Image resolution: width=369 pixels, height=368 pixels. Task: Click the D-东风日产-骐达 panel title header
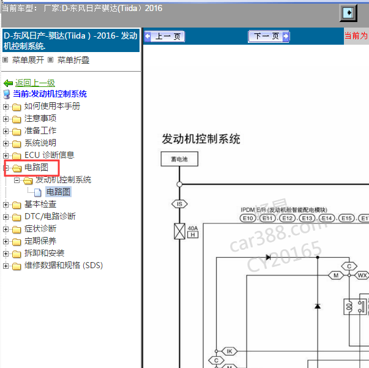pos(70,40)
